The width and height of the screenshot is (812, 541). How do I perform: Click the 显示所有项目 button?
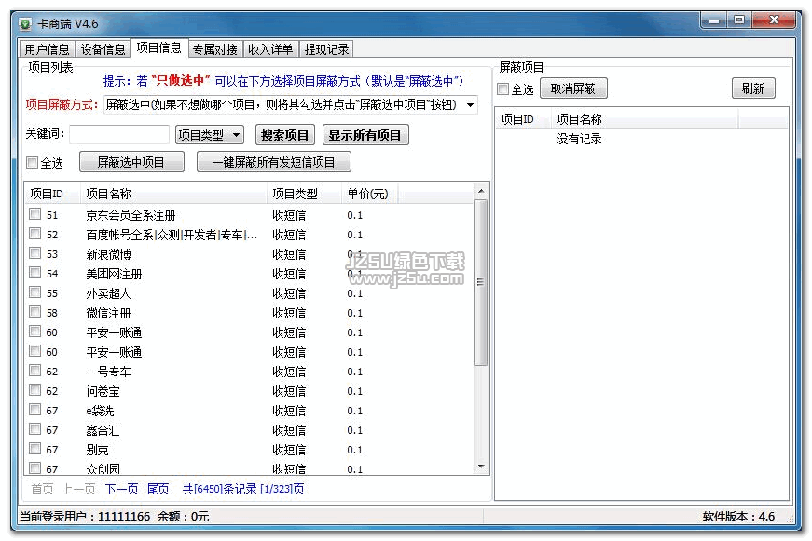click(365, 135)
